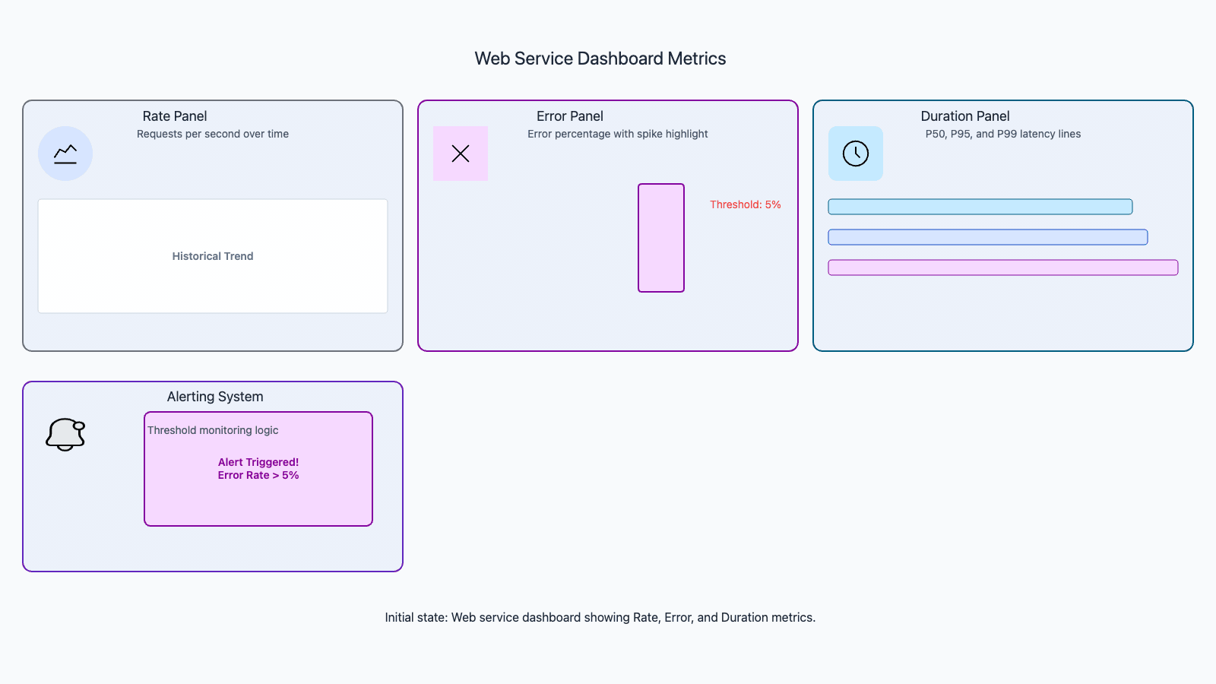Screen dimensions: 1216x684
Task: Click the Rate Panel title
Action: 175,116
